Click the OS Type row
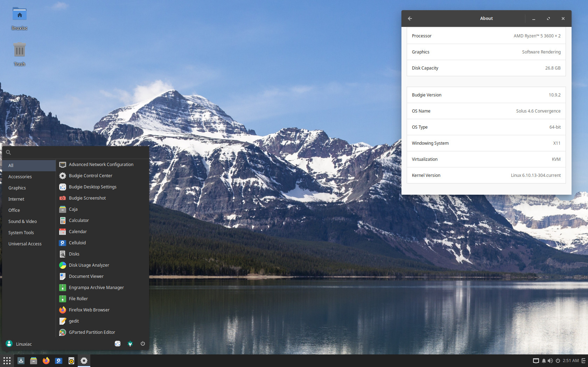 (486, 127)
